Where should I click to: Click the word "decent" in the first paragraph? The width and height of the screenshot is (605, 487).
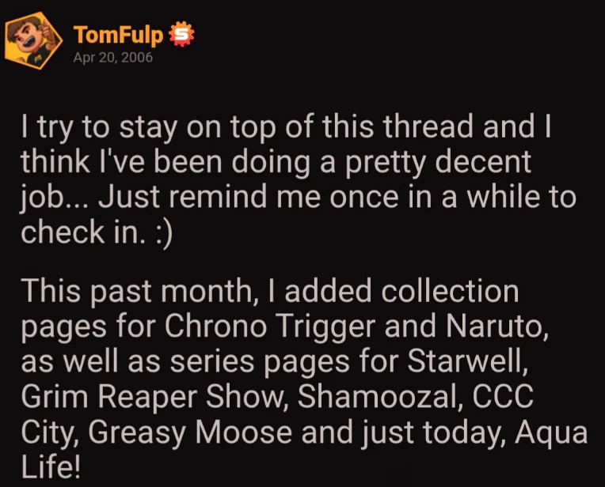(x=483, y=162)
